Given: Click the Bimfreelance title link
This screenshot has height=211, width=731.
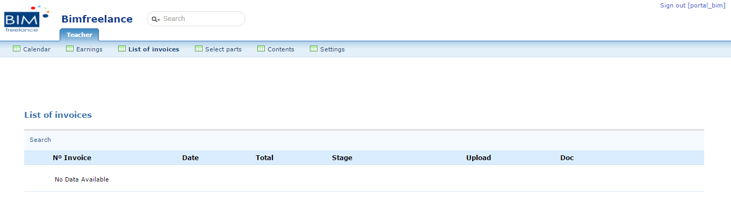Looking at the screenshot, I should (x=97, y=19).
